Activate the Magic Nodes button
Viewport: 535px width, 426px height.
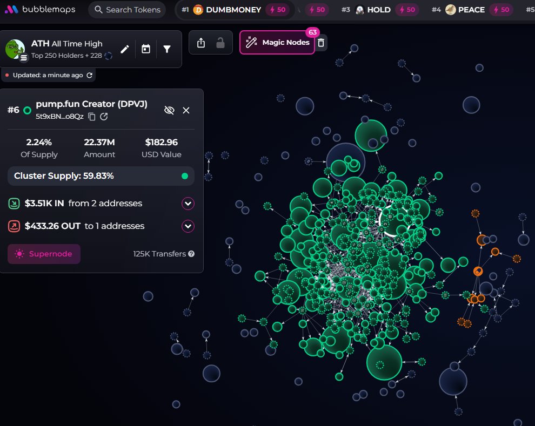277,43
